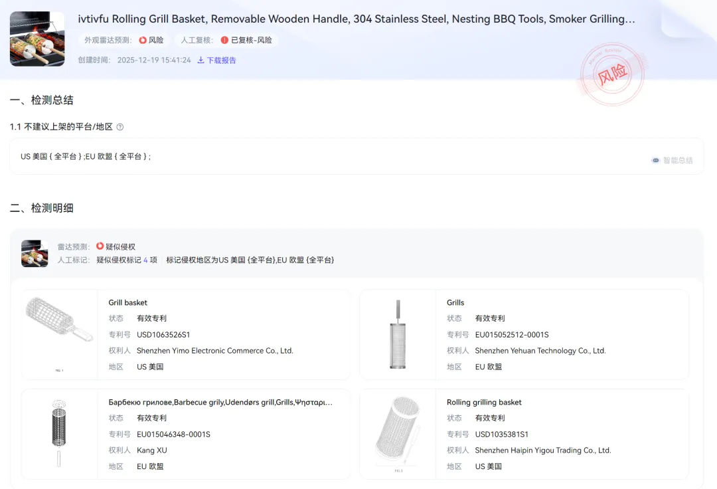
Task: Click the number 4 in 疑似侵权标记
Action: 145,260
